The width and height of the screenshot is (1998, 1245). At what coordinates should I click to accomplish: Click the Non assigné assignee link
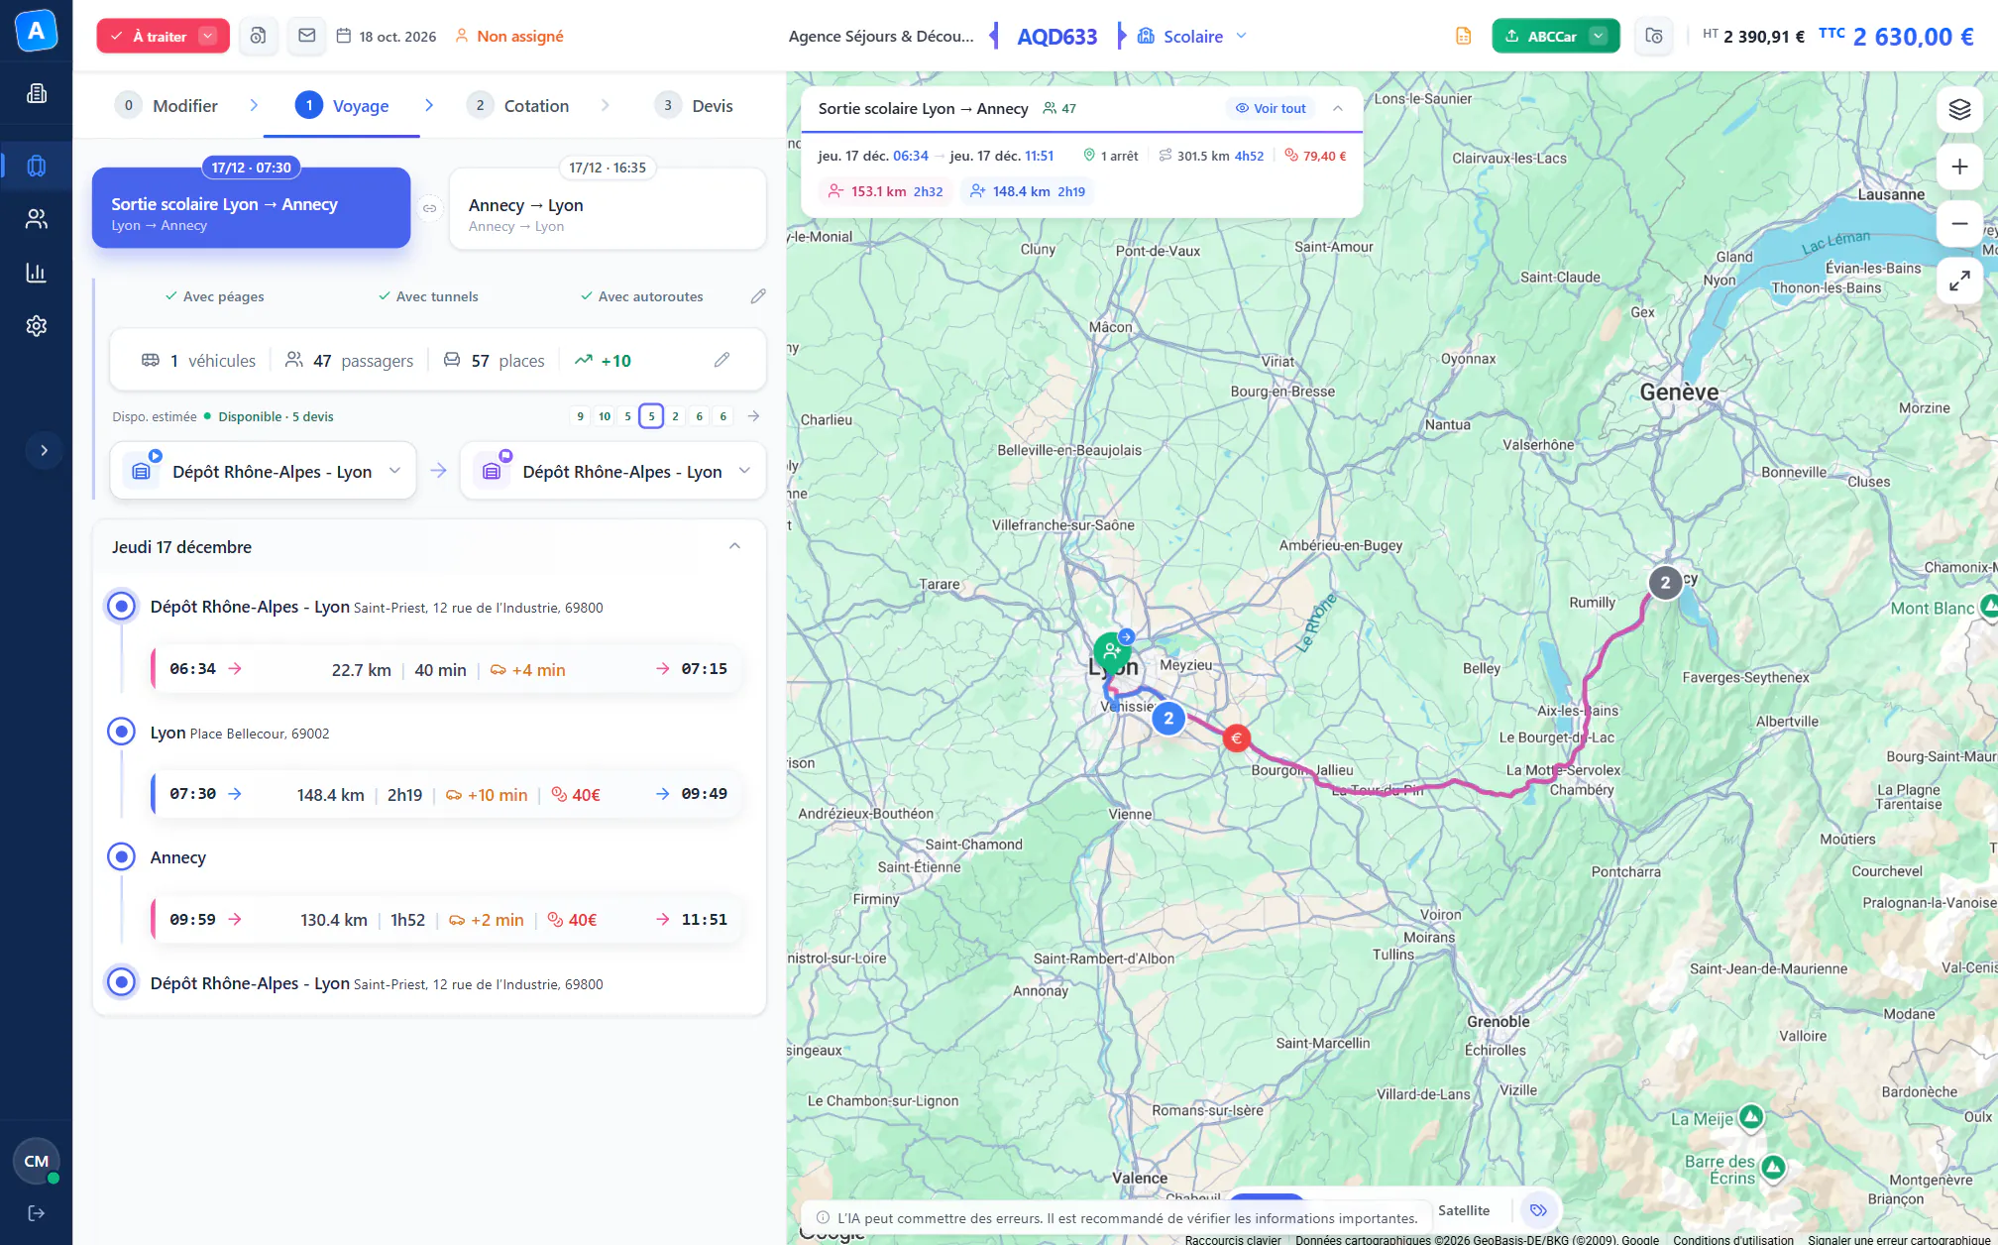pyautogui.click(x=508, y=36)
